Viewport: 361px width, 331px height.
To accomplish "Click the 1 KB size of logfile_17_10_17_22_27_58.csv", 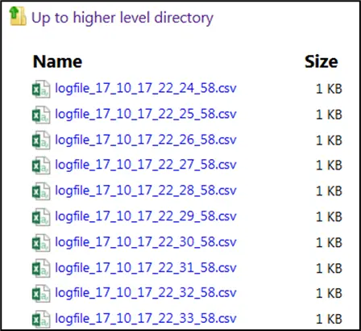I will click(329, 165).
